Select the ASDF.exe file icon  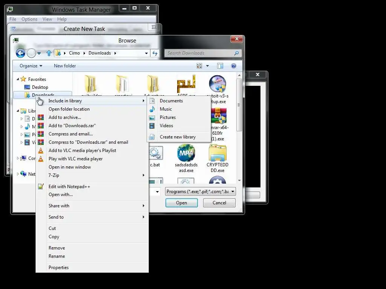186,84
